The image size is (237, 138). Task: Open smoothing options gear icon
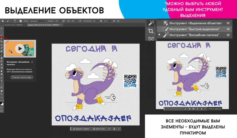(101, 21)
